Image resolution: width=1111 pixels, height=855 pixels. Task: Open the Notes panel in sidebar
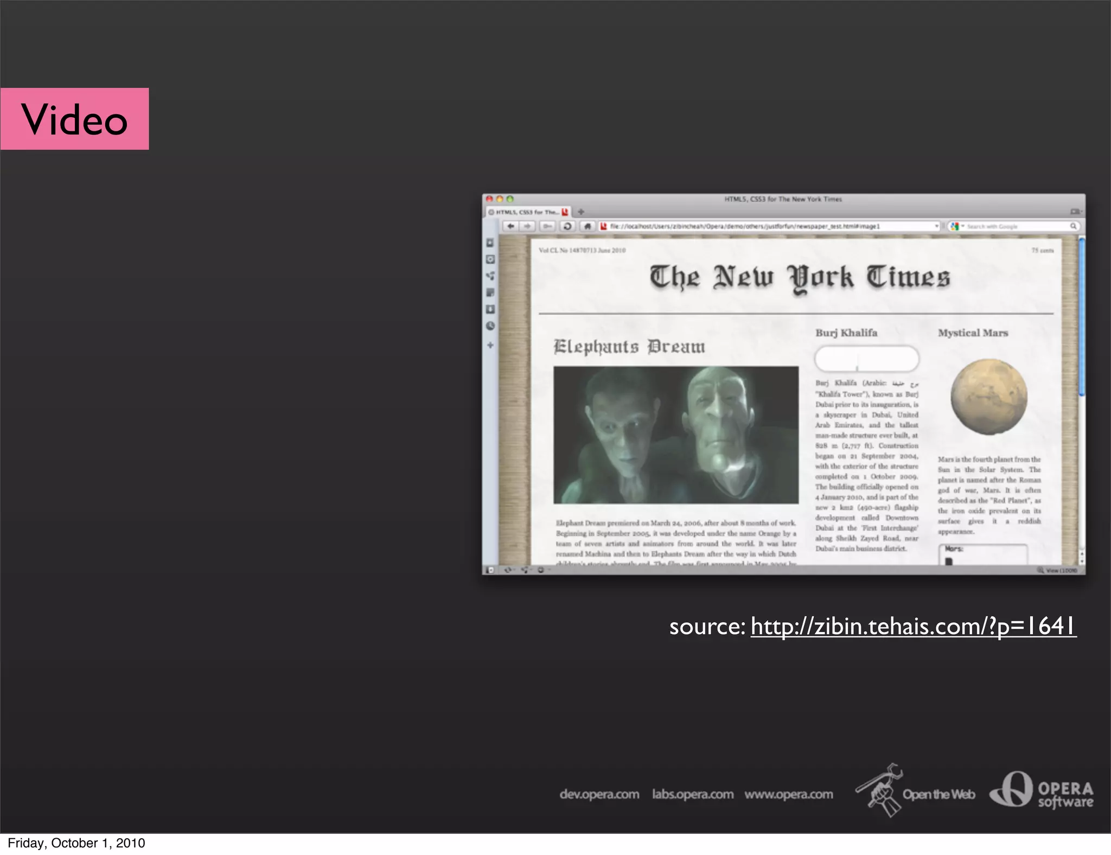[490, 292]
